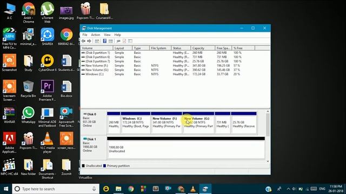Select the CyberGhost 6 desktop icon
This screenshot has height=194, width=346.
coord(47,63)
